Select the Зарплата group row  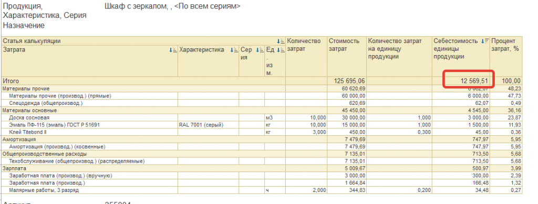click(262, 168)
